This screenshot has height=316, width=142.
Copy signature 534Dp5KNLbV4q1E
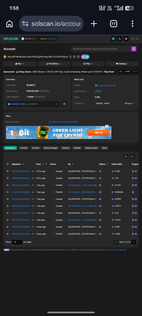[32, 178]
